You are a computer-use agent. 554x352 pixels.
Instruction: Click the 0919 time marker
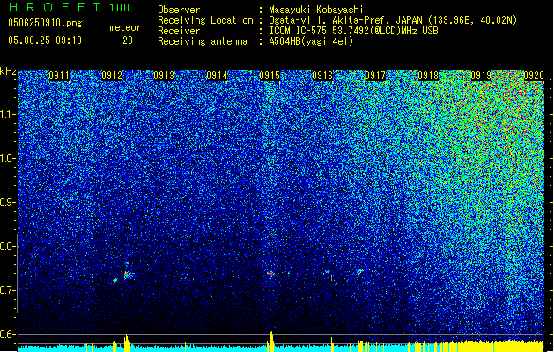tap(481, 76)
